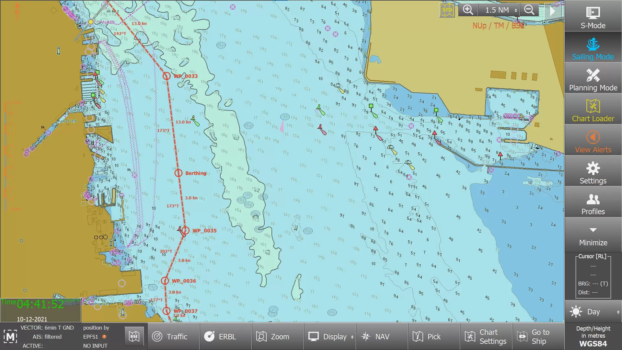Click the AIS: filtered status
622x350 pixels.
point(47,337)
